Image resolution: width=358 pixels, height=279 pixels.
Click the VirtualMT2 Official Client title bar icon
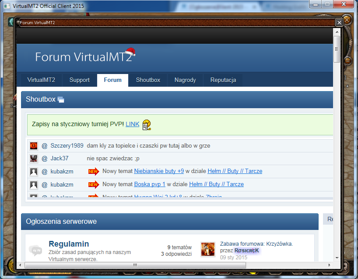7,6
